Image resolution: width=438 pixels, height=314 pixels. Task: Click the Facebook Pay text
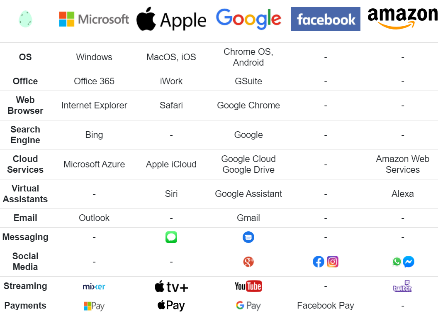(326, 306)
